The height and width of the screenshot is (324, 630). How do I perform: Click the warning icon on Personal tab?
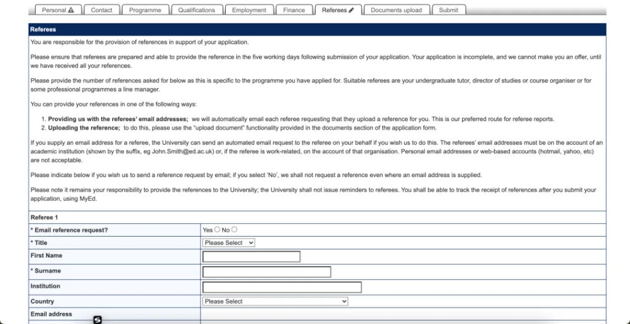(71, 10)
